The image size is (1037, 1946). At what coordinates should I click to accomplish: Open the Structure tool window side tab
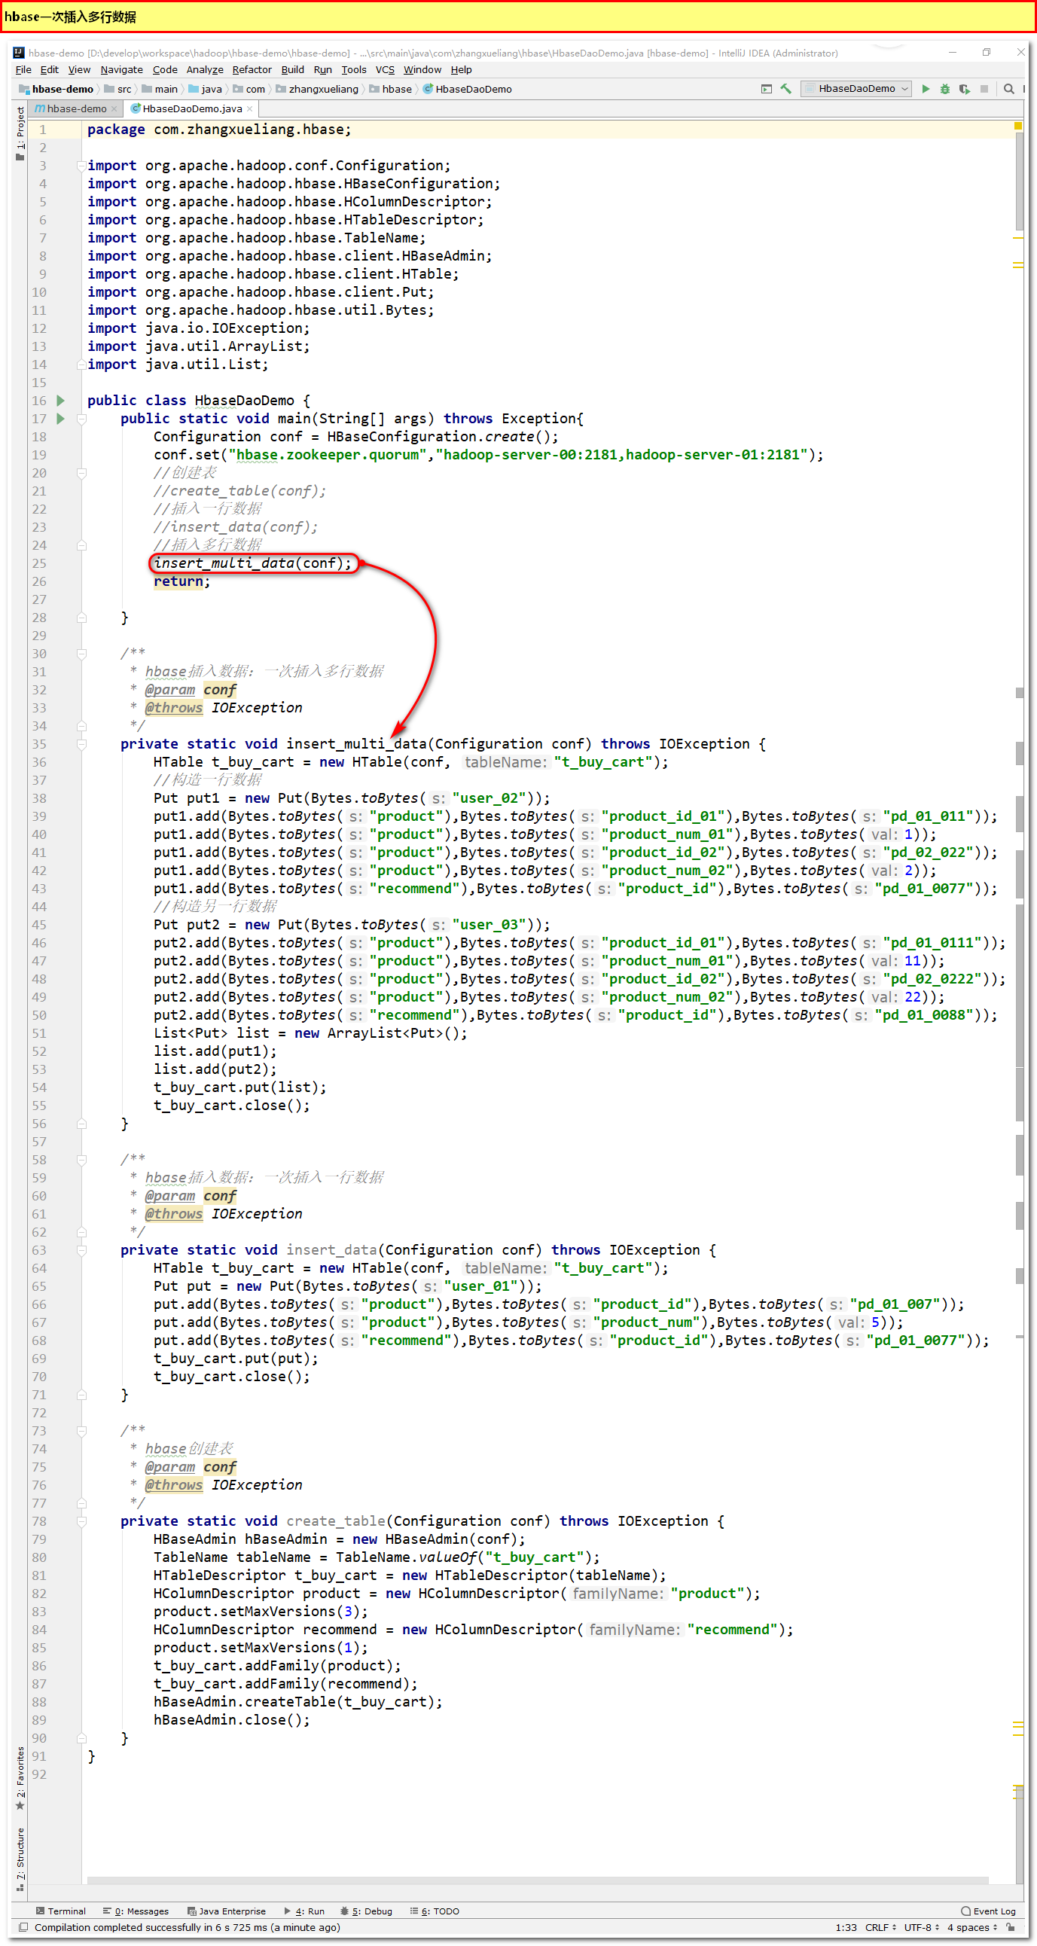coord(20,1859)
